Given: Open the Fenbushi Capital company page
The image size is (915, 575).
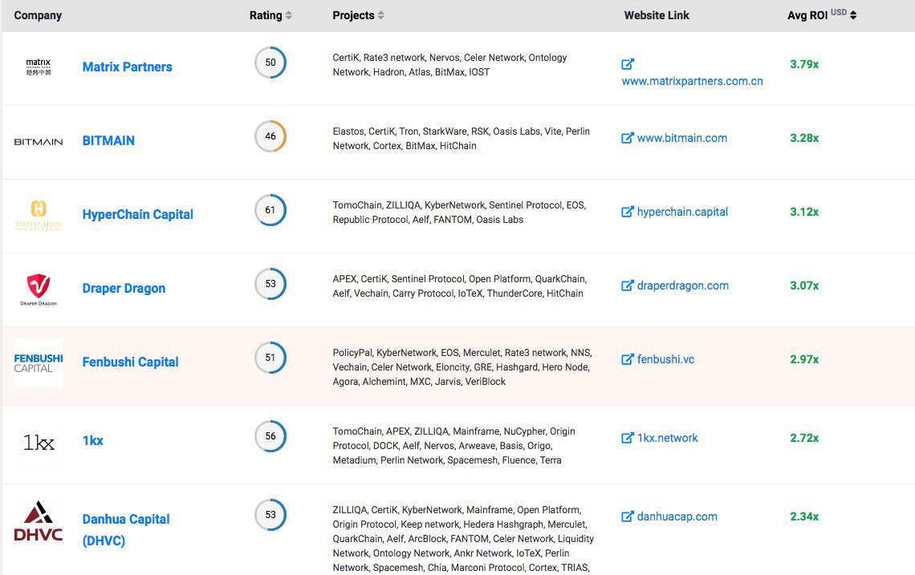Looking at the screenshot, I should click(x=130, y=362).
